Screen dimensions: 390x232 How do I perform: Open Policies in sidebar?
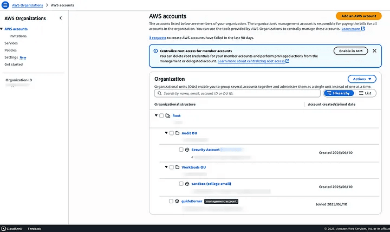click(x=10, y=50)
